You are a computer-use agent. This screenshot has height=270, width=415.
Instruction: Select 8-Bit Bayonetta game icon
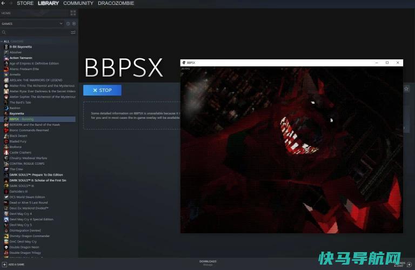(6, 47)
